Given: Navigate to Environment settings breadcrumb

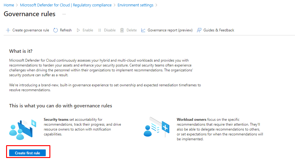Looking at the screenshot, I should [x=135, y=5].
